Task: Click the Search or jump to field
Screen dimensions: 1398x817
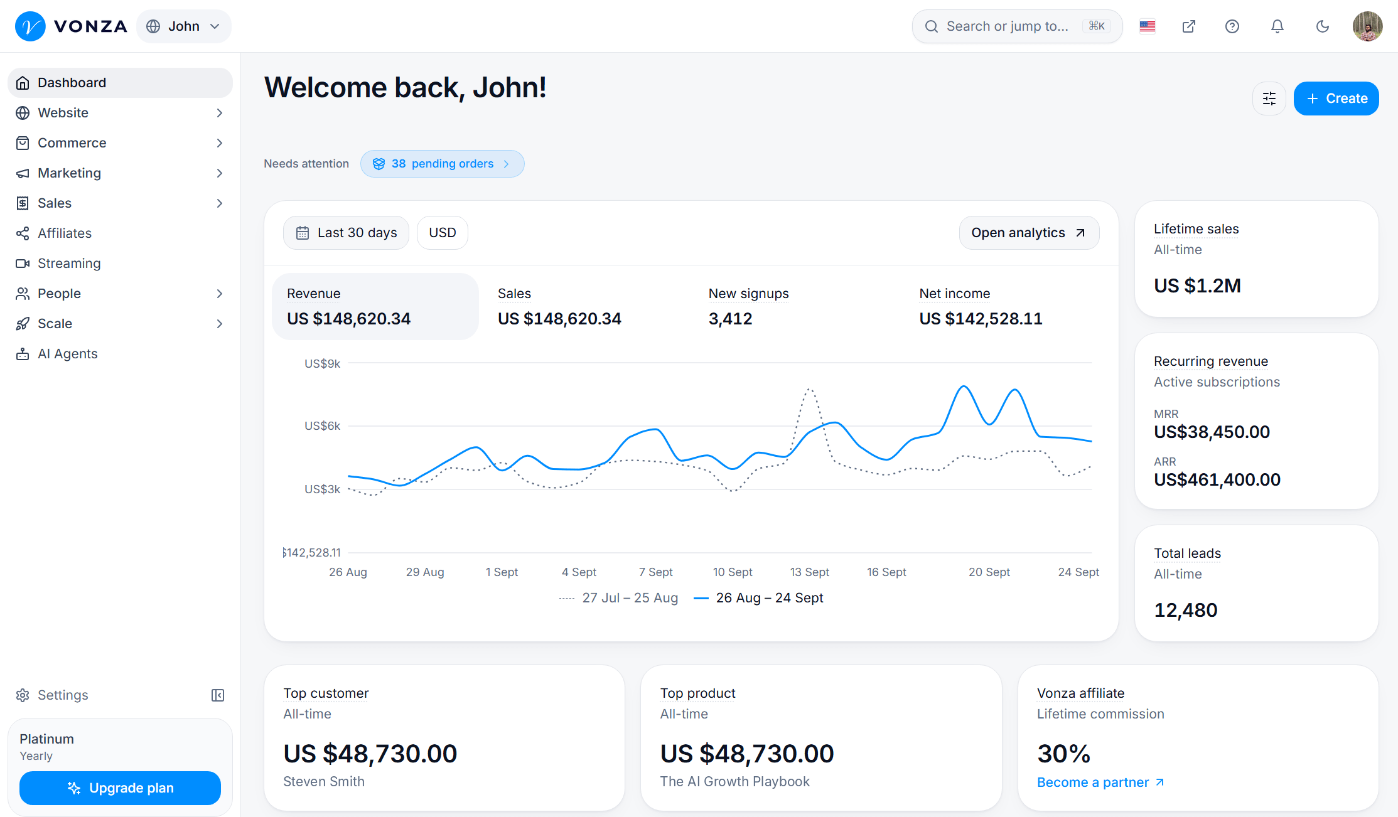Action: (x=1017, y=26)
